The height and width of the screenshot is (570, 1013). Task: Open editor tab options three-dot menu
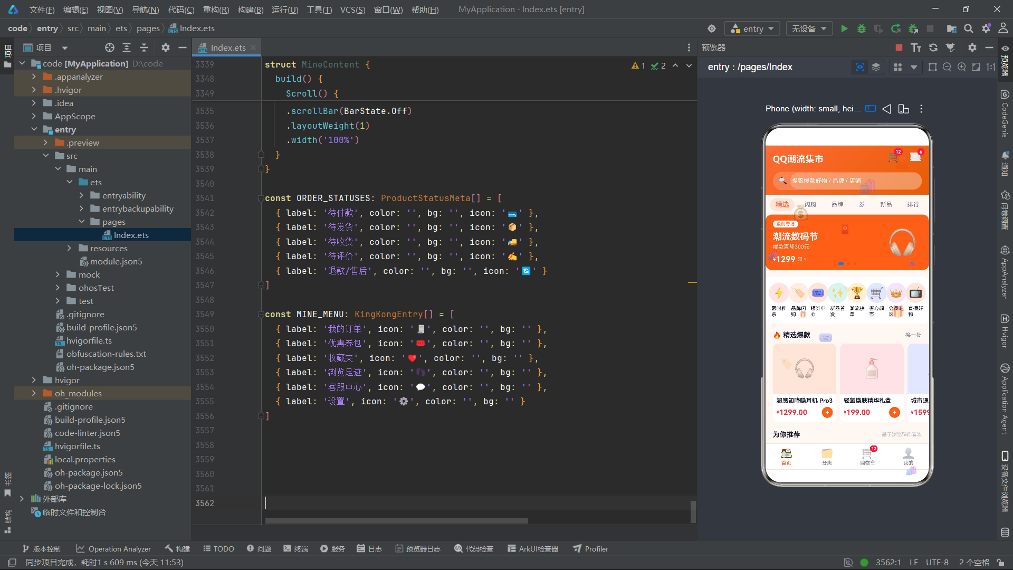coord(689,47)
